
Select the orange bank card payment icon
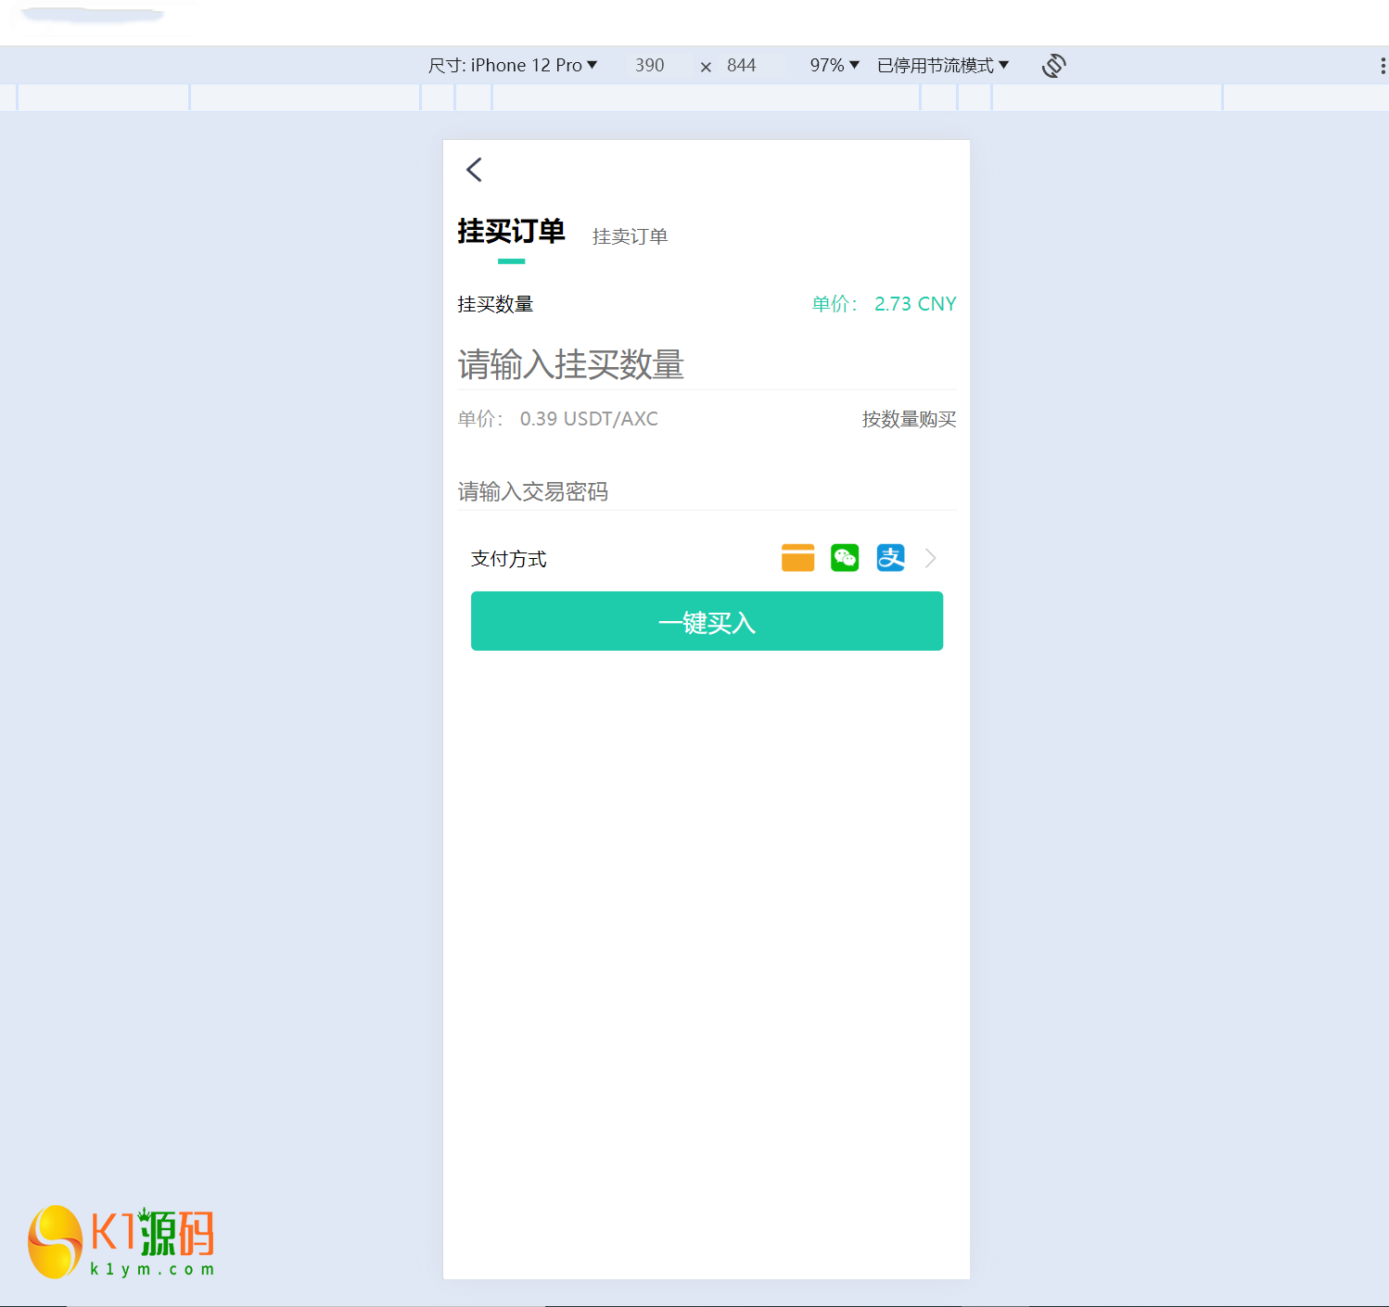click(797, 558)
